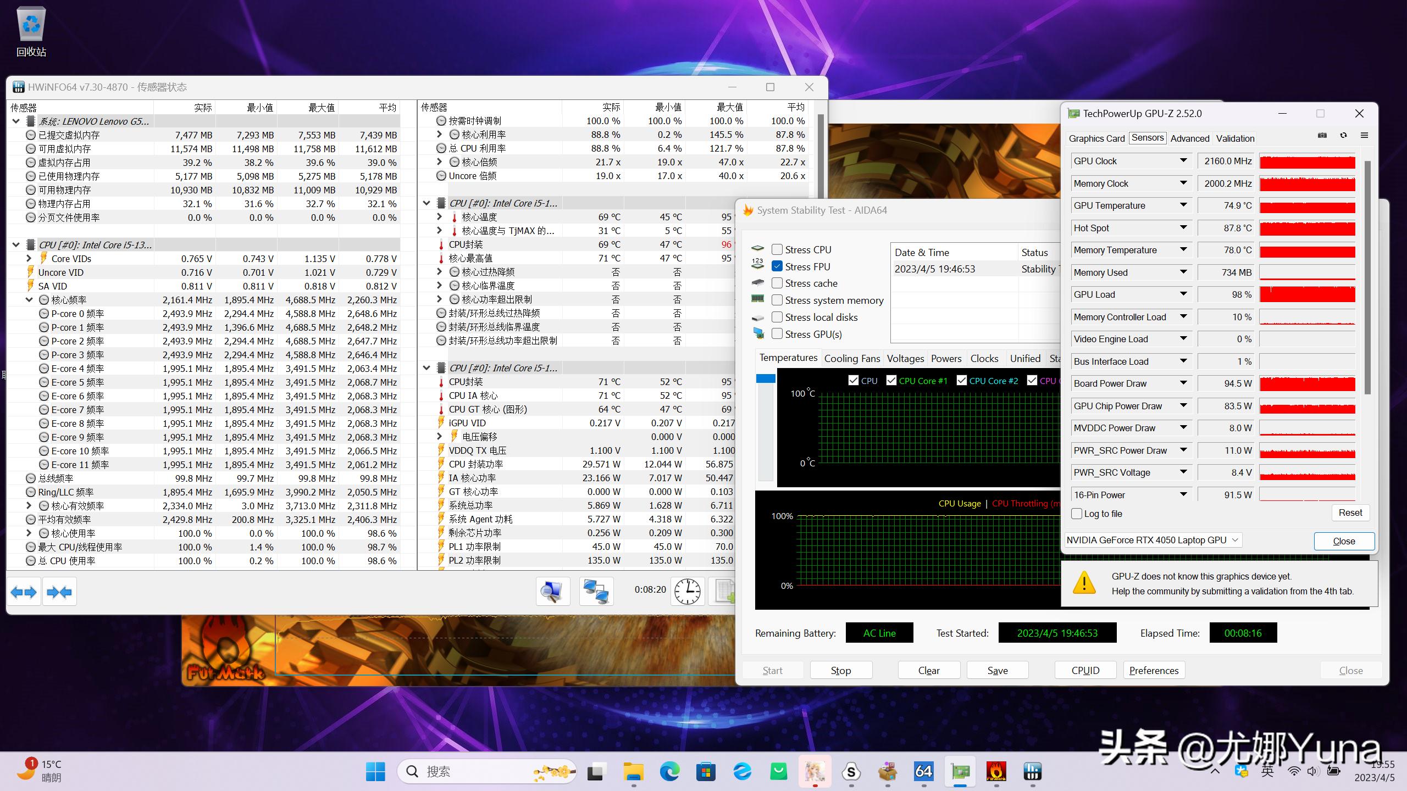Screen dimensions: 1407x791
Task: Switch to Cooling Fans tab
Action: (x=852, y=359)
